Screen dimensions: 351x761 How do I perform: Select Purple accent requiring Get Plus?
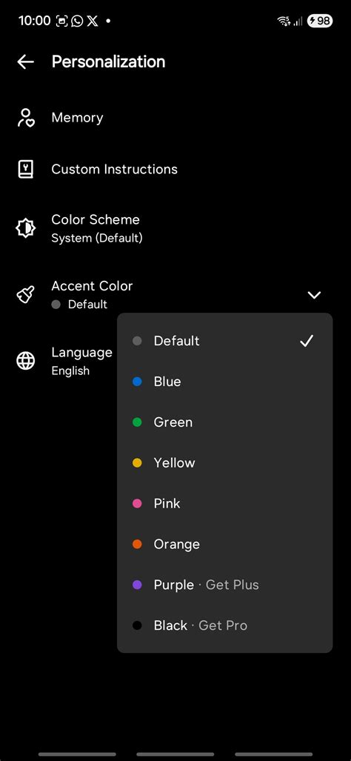coord(225,585)
